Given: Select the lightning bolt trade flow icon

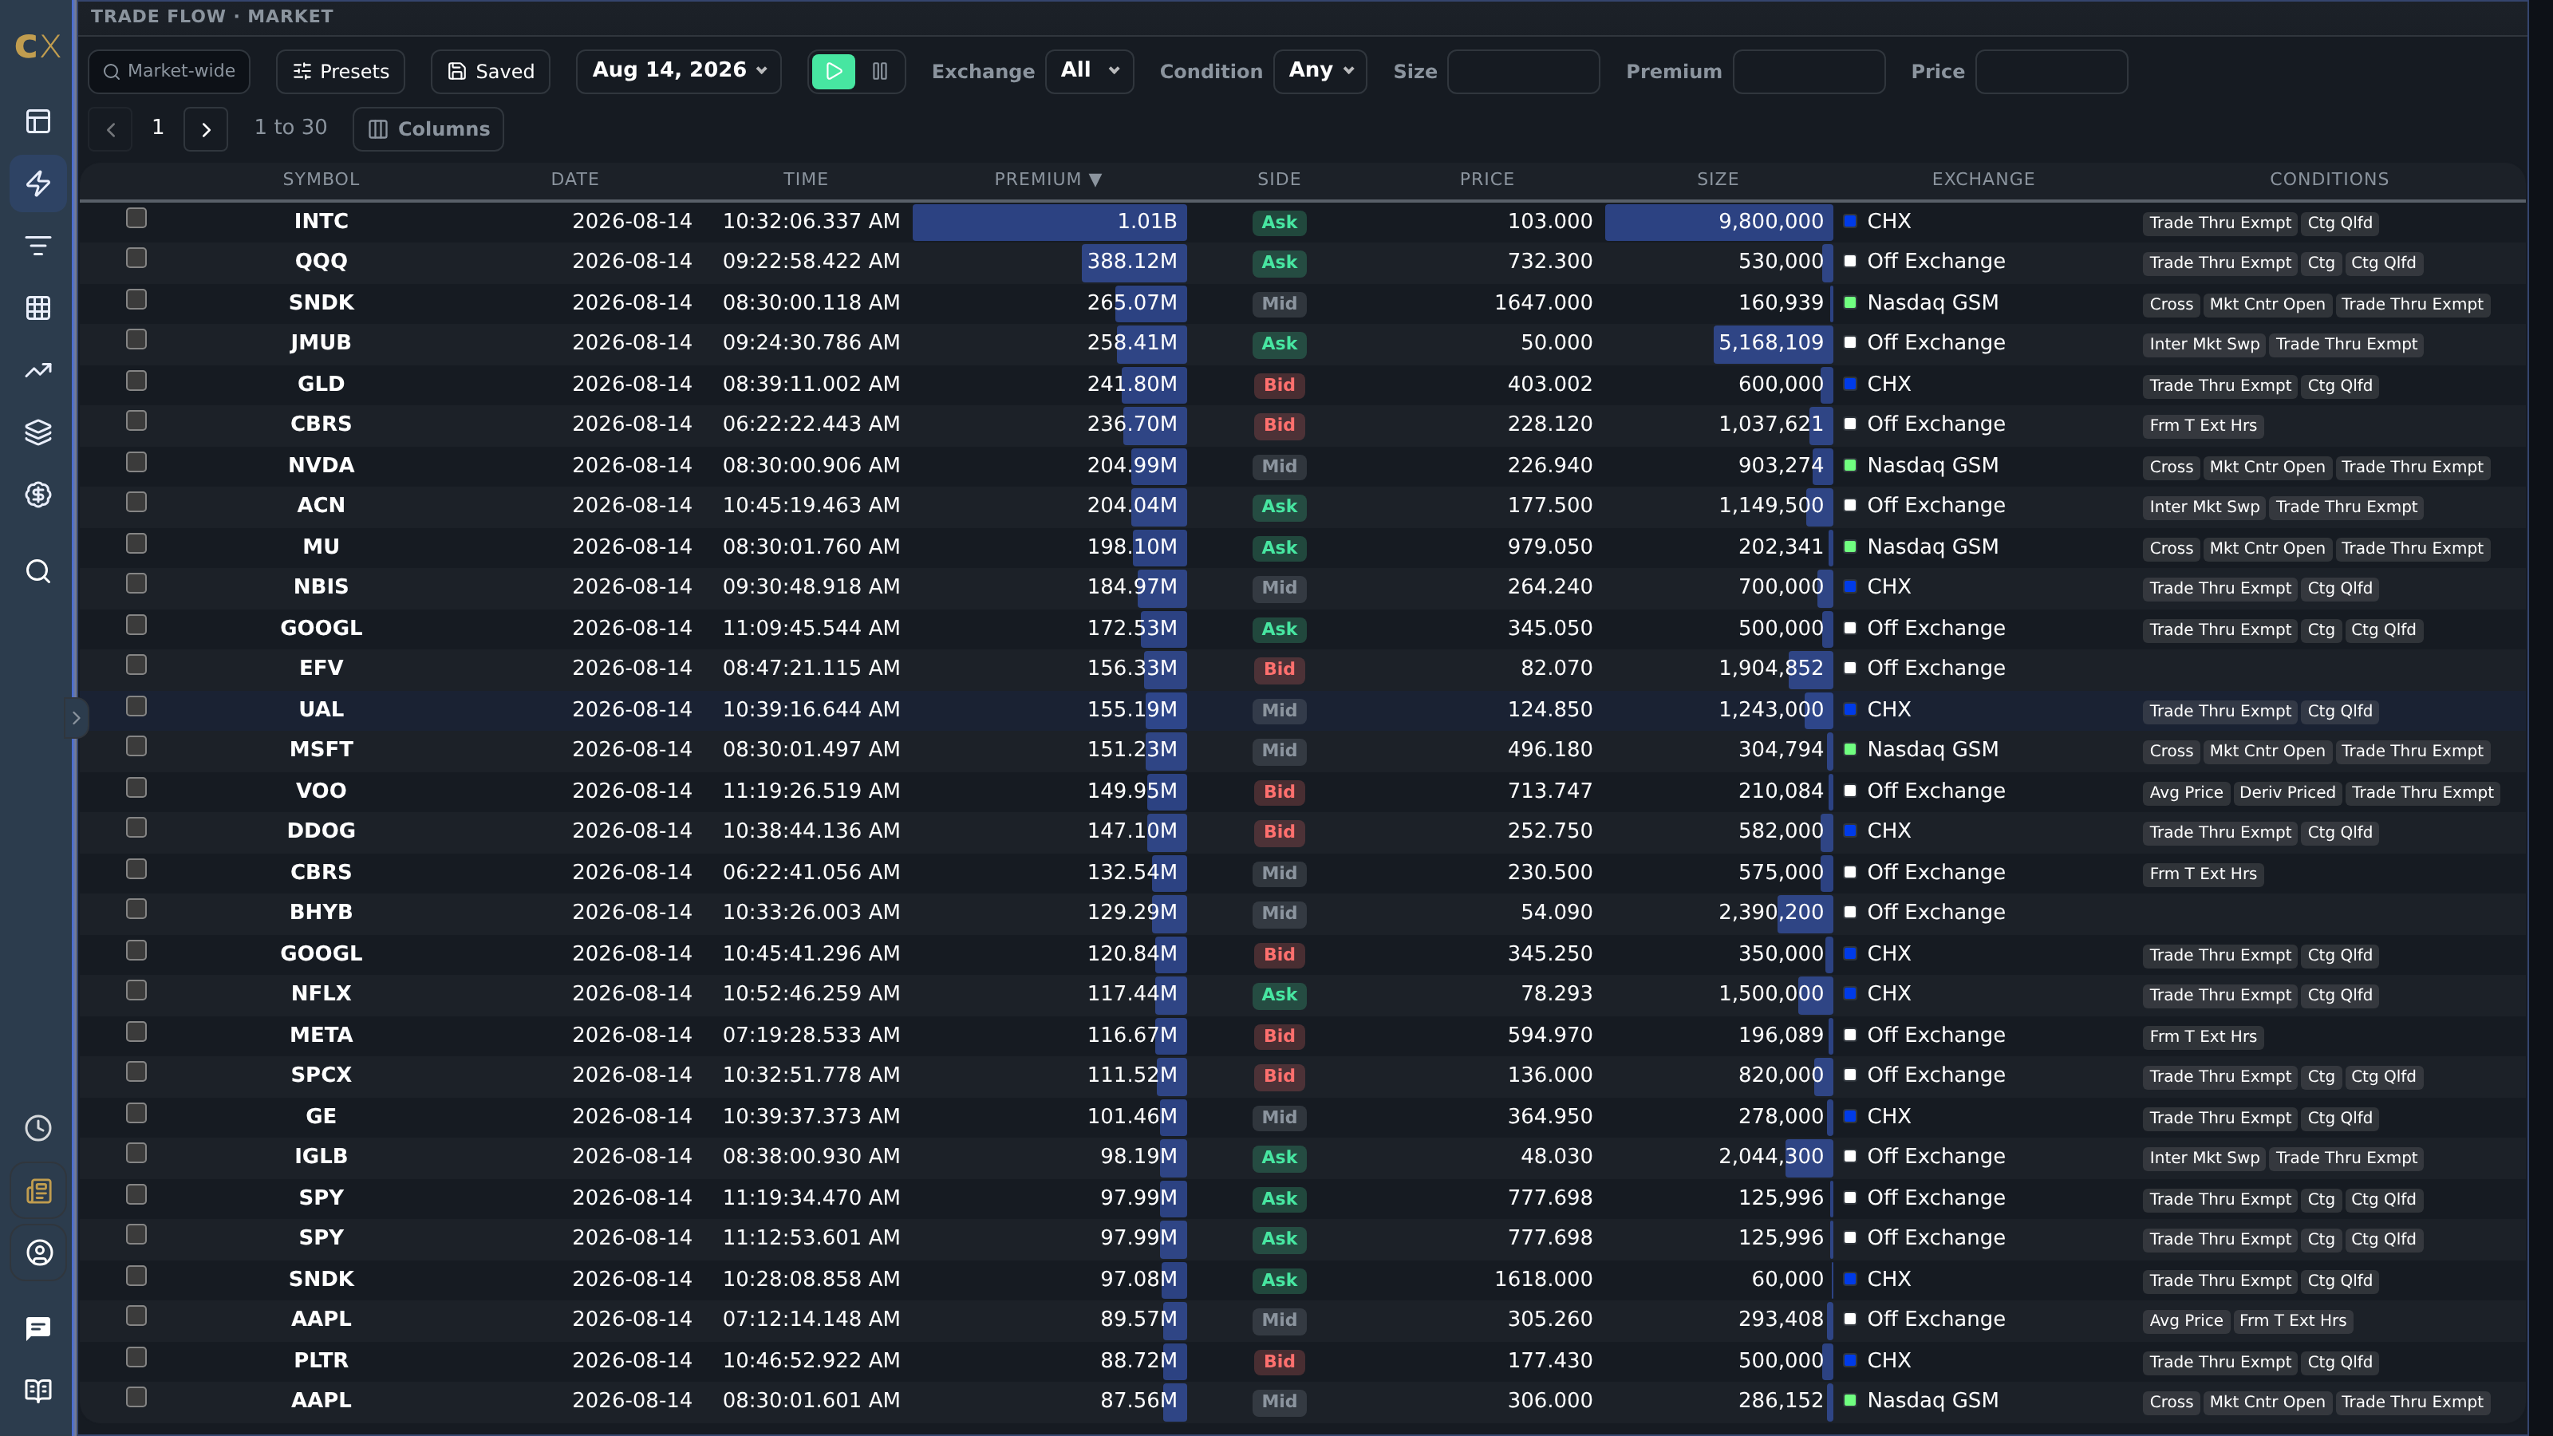Looking at the screenshot, I should [x=37, y=183].
